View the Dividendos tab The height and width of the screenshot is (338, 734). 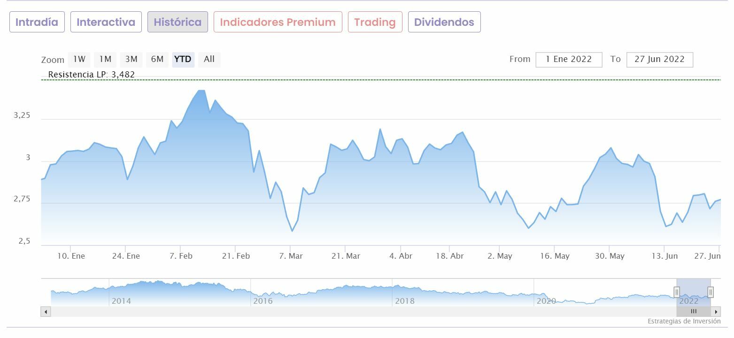point(444,22)
